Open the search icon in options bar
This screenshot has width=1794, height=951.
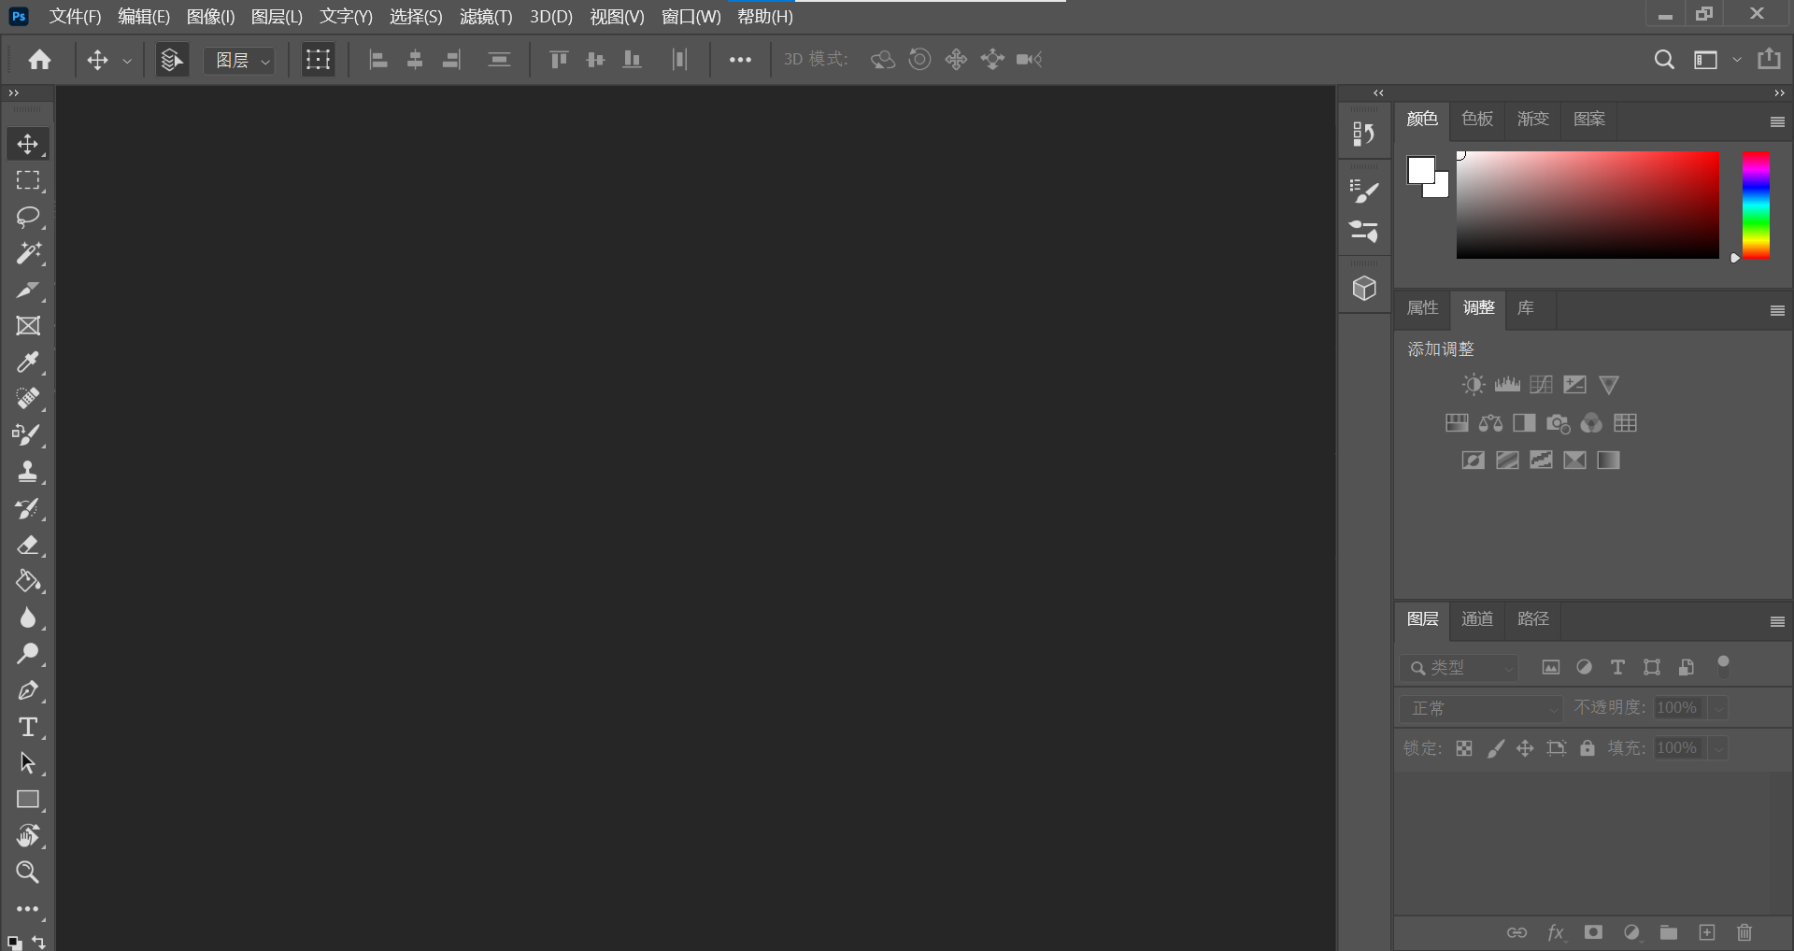click(1664, 60)
